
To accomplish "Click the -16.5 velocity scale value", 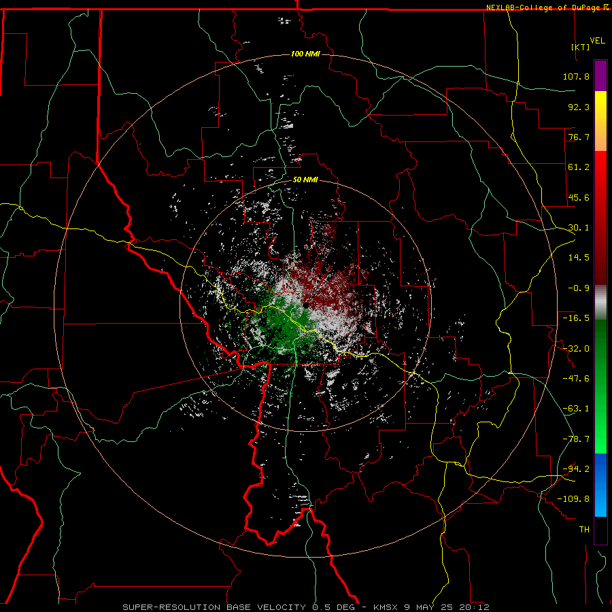I will (x=576, y=318).
